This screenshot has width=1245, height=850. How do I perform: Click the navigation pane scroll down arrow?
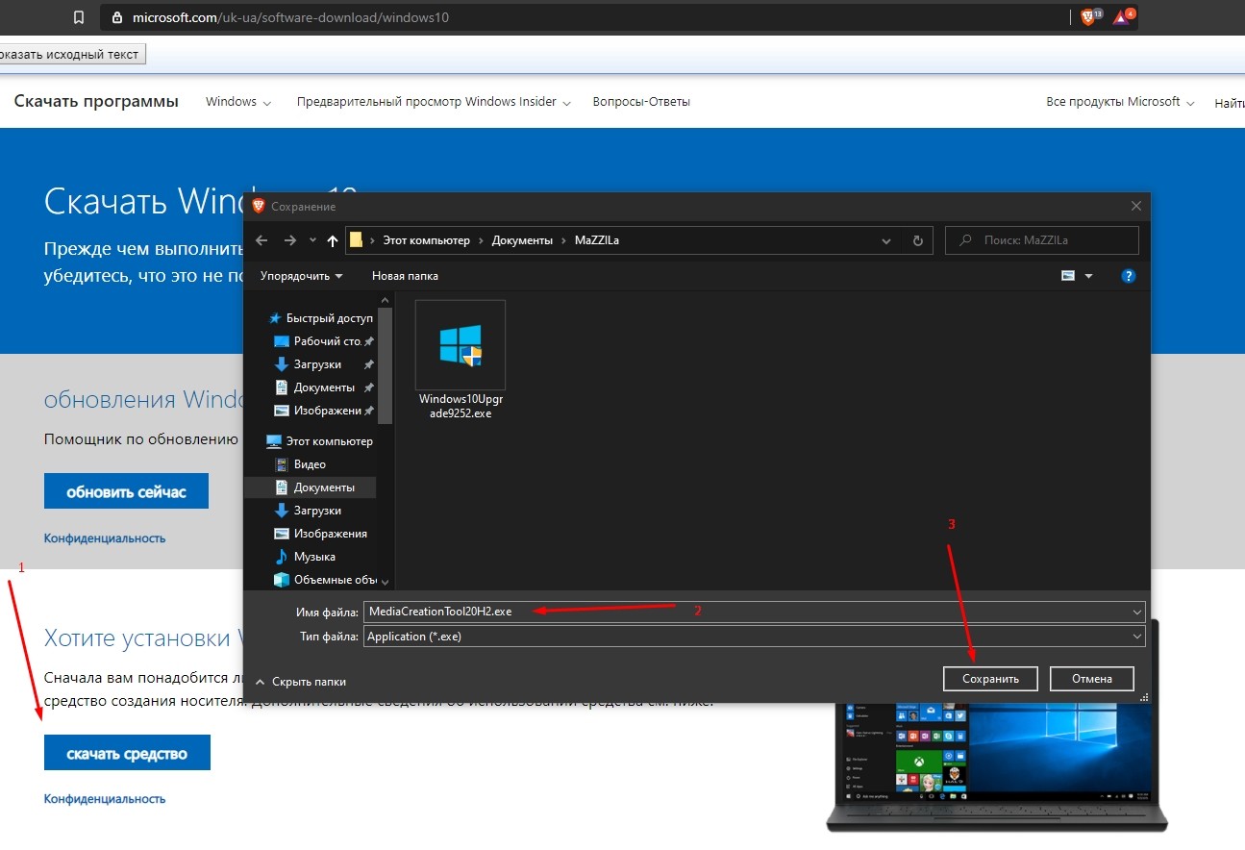pyautogui.click(x=386, y=581)
